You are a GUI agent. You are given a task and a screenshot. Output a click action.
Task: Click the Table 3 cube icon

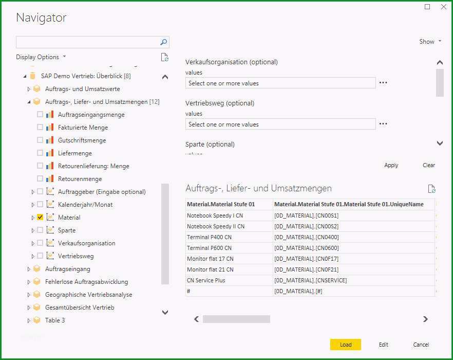point(37,320)
